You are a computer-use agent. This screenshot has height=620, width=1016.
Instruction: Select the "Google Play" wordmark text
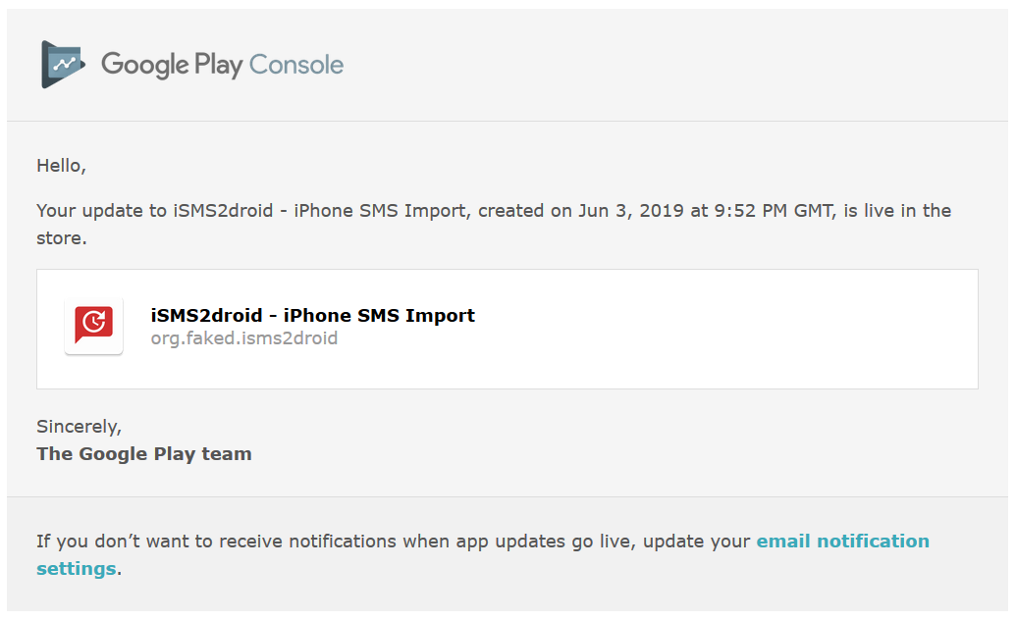click(x=172, y=65)
